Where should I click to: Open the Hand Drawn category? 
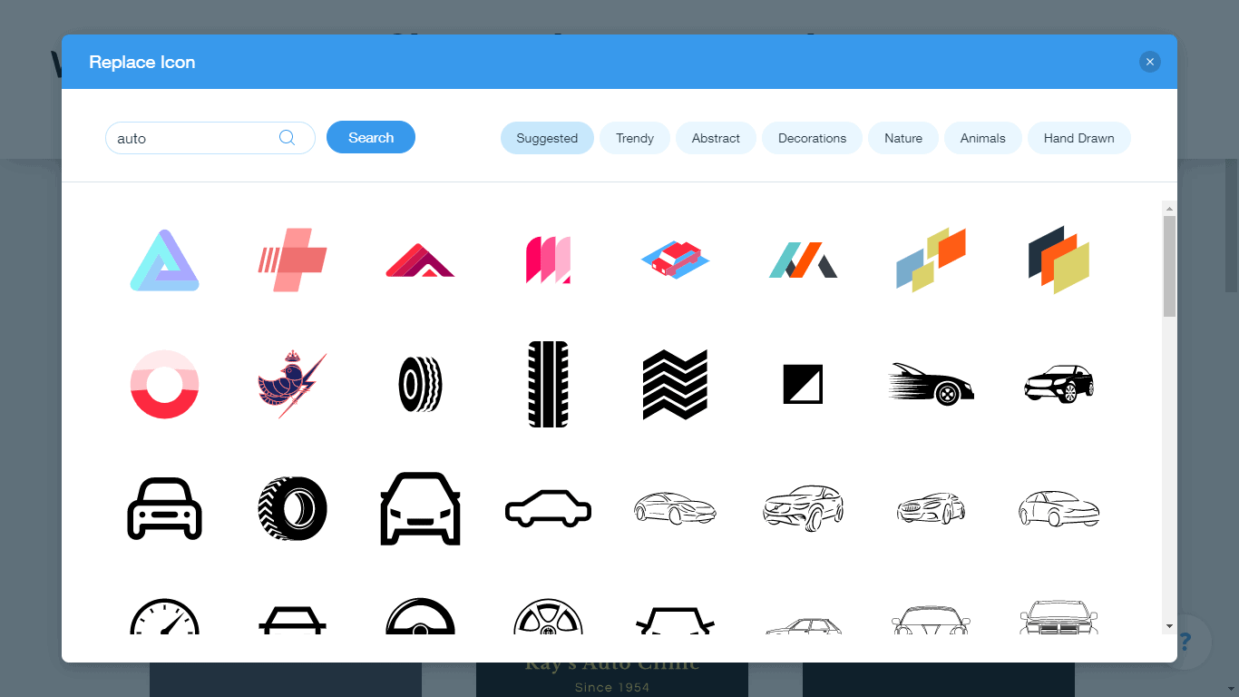tap(1079, 138)
